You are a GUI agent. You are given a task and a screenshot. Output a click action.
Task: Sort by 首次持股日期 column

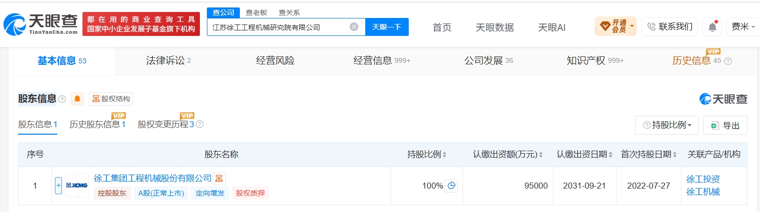point(649,155)
